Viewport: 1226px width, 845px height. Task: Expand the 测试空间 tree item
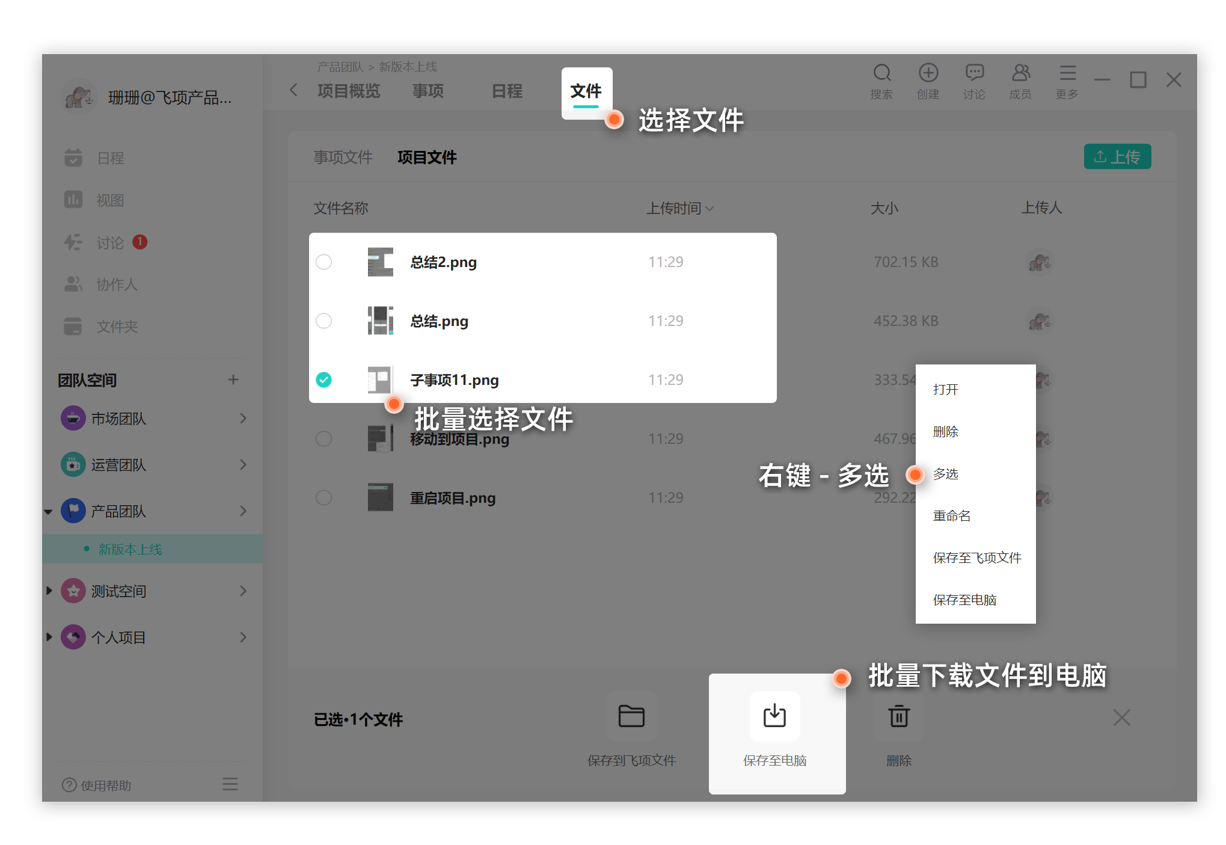tap(49, 591)
